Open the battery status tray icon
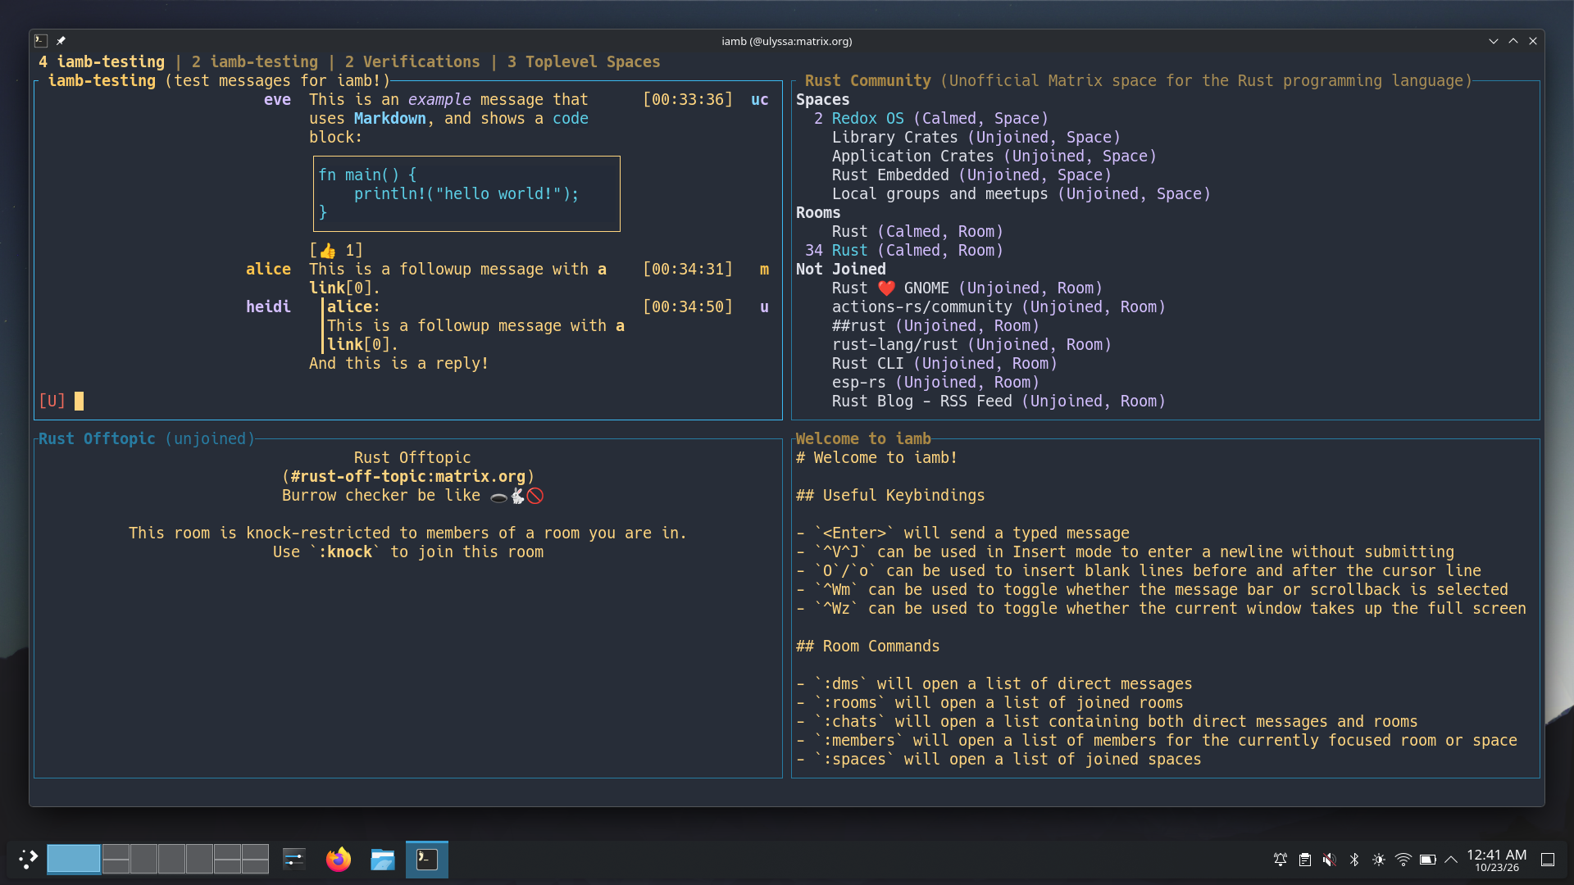The image size is (1574, 885). (x=1428, y=860)
